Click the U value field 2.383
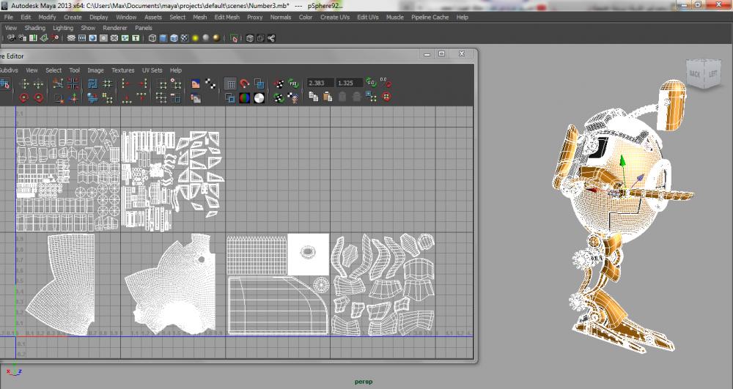This screenshot has width=733, height=389. [x=321, y=83]
